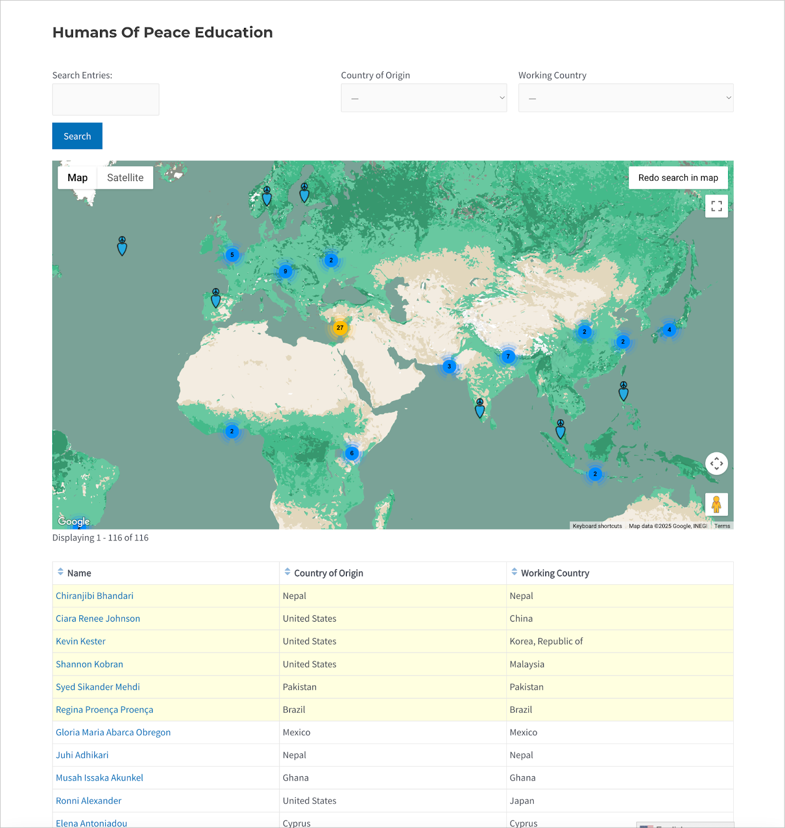Select the cluster marker with 9 in Europe
The image size is (785, 828).
point(285,271)
